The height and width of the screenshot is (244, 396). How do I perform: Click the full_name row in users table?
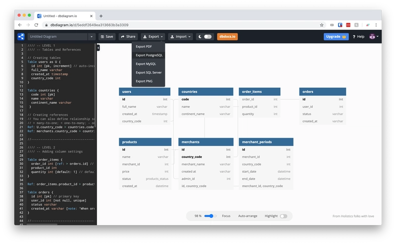click(145, 106)
